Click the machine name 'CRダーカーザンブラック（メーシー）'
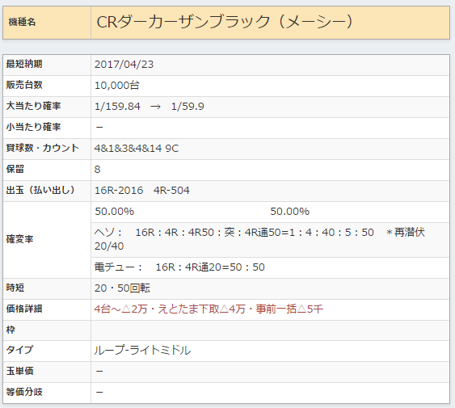Viewport: 455px width, 408px height. 225,22
